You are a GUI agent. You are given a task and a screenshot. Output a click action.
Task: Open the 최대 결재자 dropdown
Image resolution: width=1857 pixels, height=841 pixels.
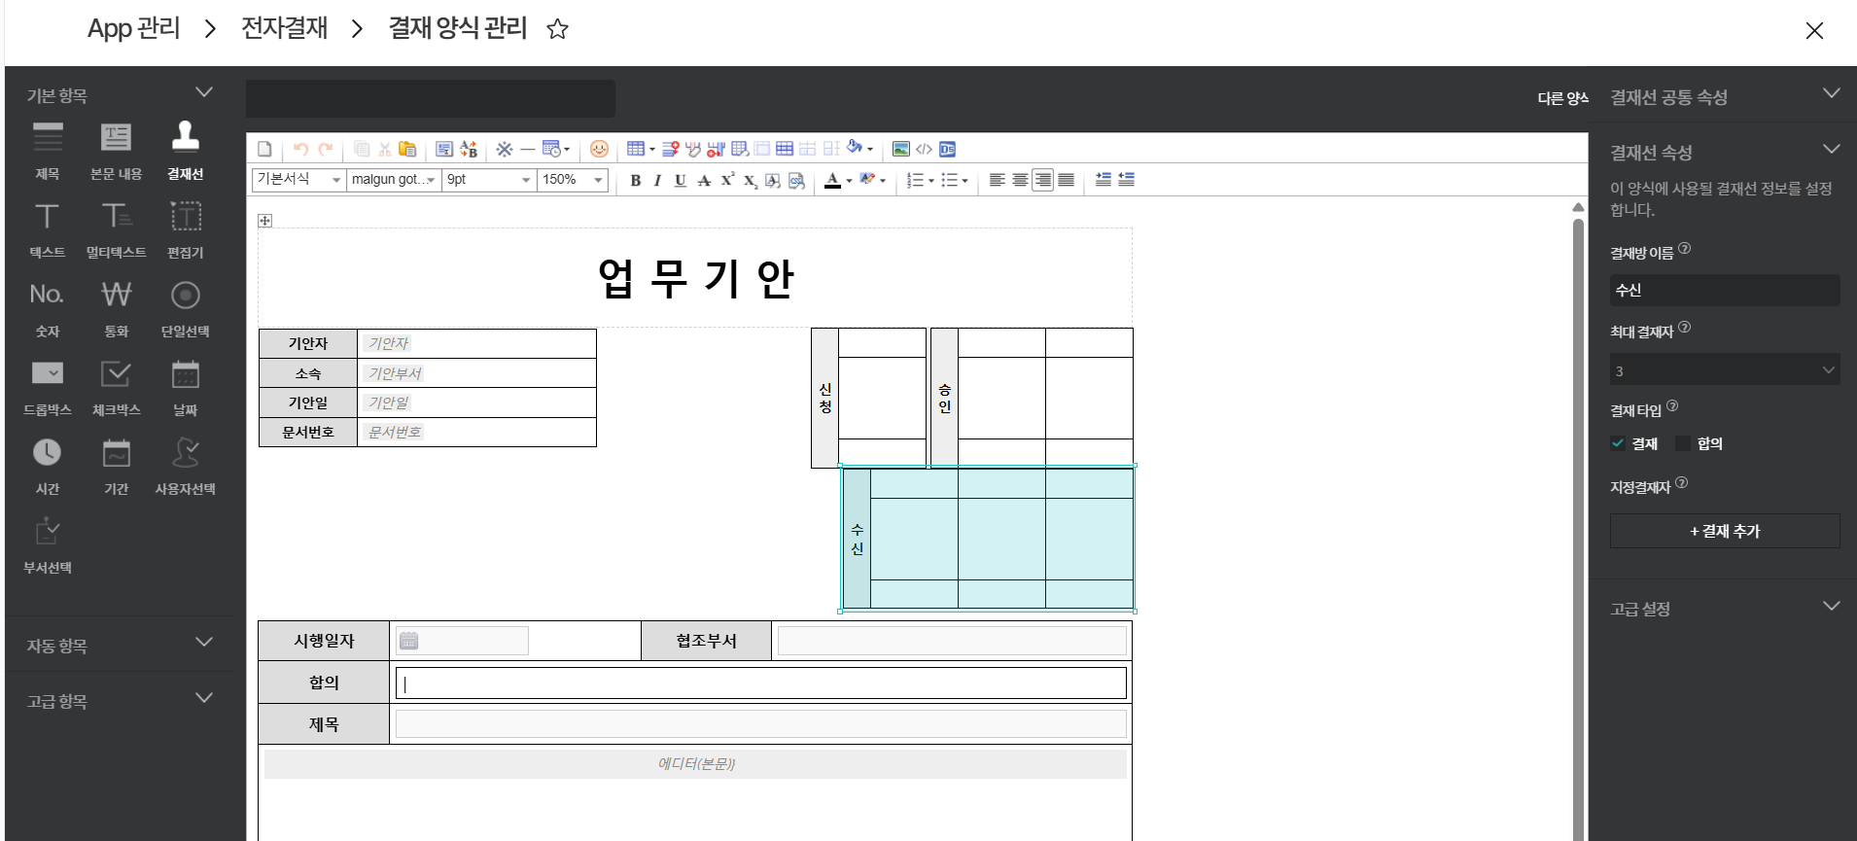point(1724,370)
